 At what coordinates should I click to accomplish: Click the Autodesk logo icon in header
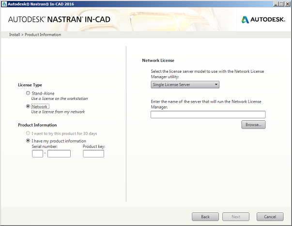point(245,19)
